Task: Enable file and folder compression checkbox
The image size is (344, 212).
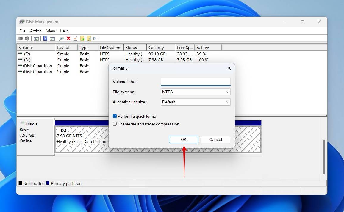Action: click(115, 124)
